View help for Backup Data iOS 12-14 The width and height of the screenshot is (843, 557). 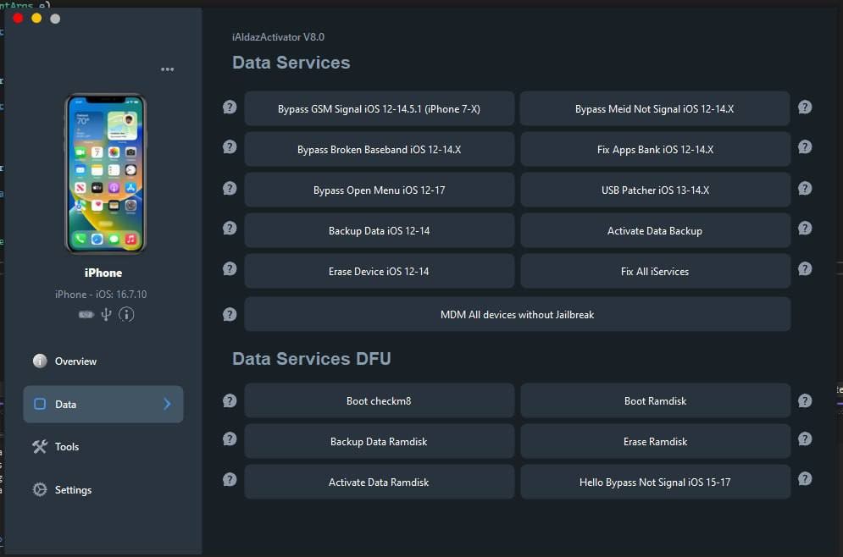coord(230,228)
